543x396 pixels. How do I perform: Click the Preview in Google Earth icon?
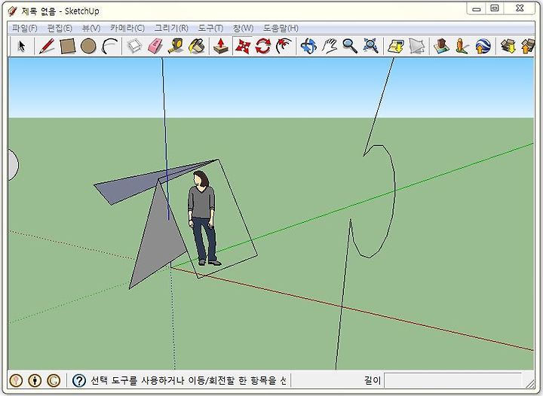(483, 46)
